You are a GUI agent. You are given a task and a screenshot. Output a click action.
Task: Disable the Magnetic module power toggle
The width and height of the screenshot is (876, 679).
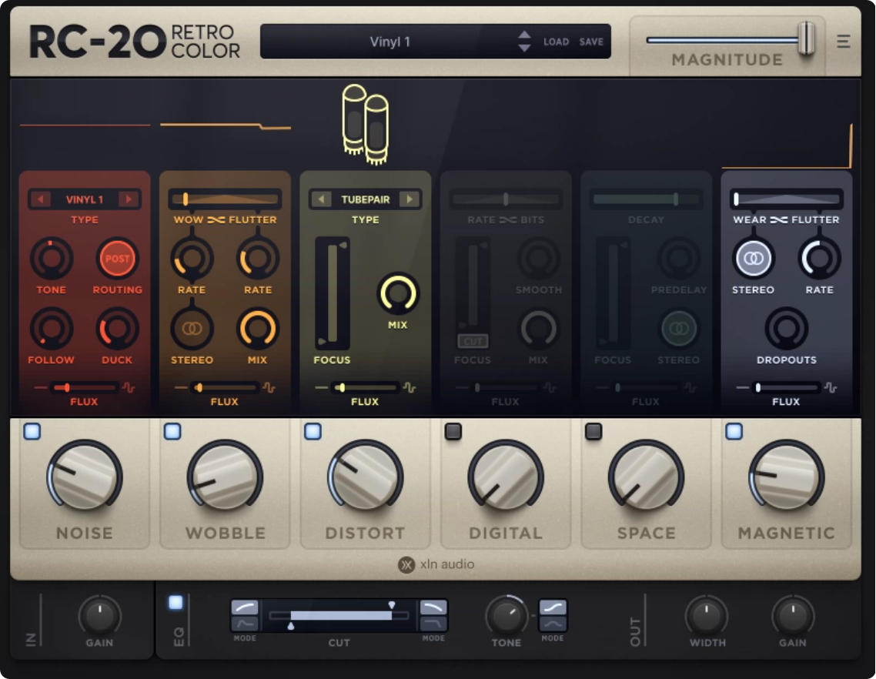pos(734,431)
